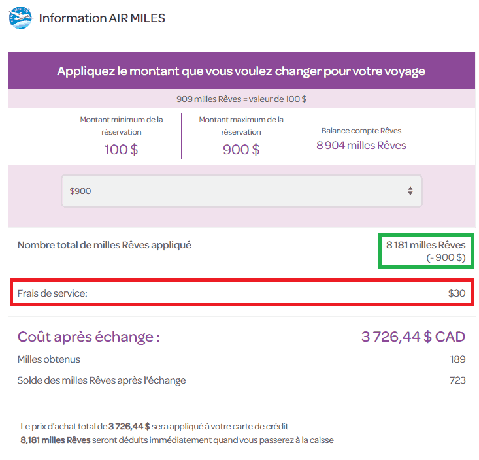Open the $900 amount dropdown

pyautogui.click(x=241, y=191)
